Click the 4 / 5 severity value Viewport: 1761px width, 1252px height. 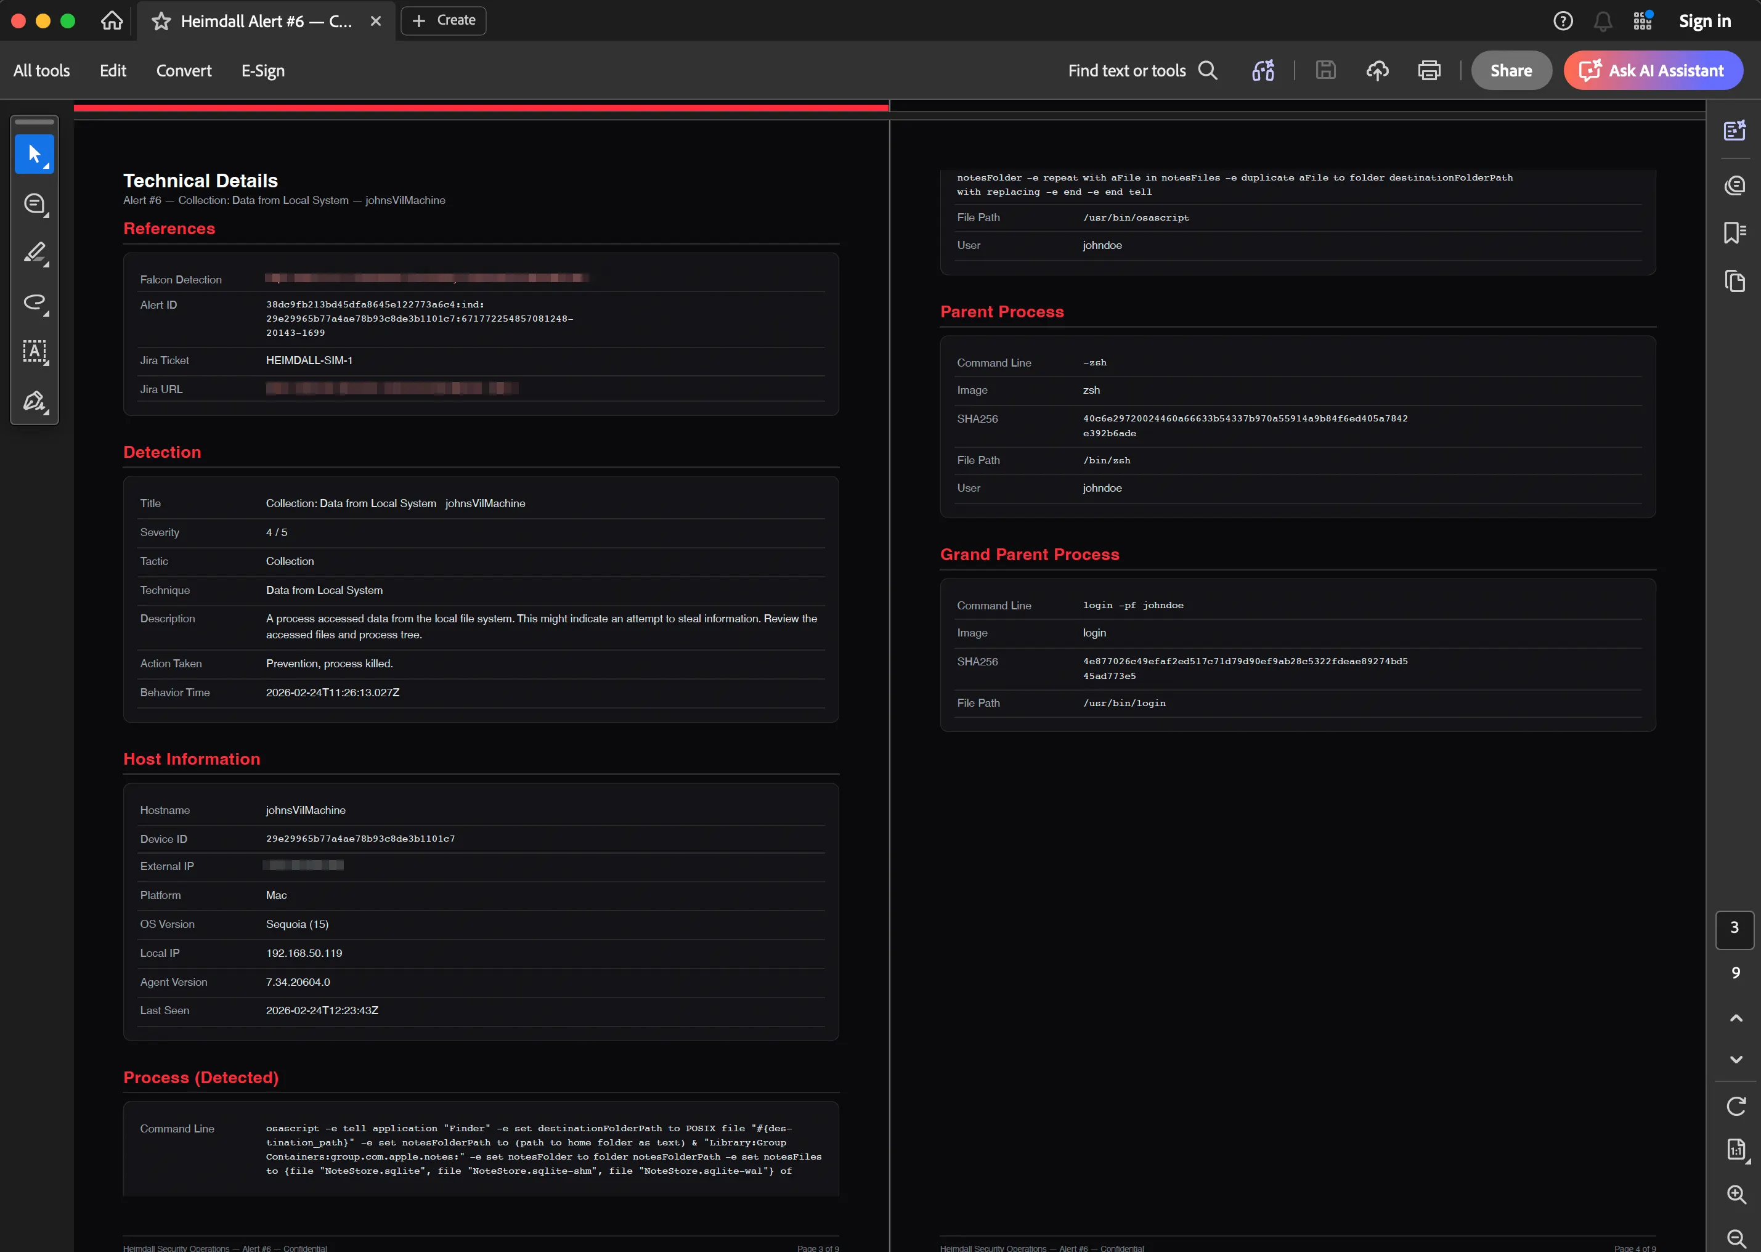click(x=277, y=533)
